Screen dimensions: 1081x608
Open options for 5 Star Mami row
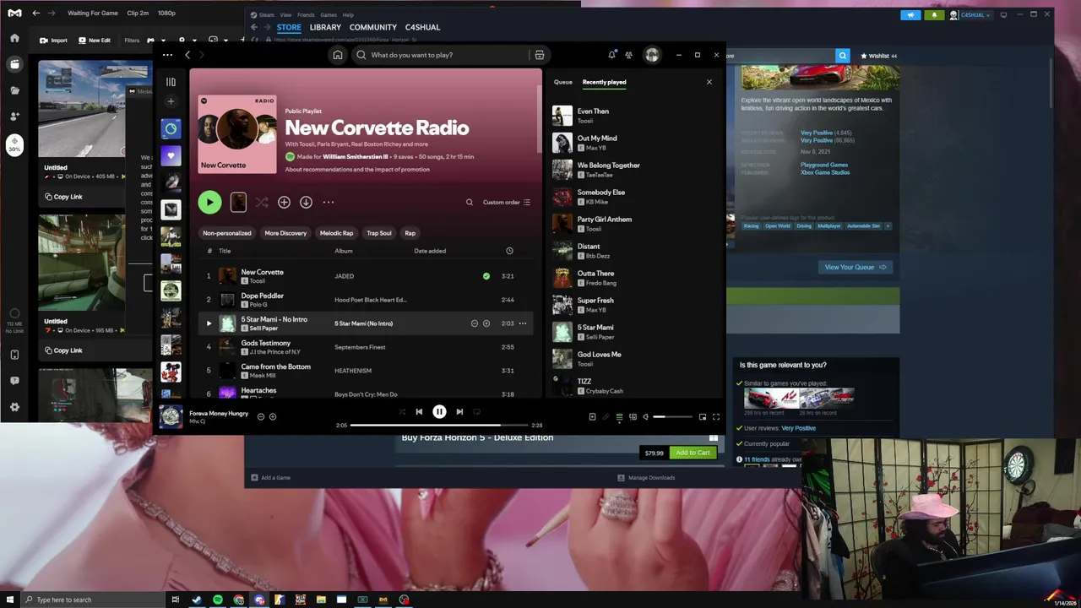coord(522,323)
